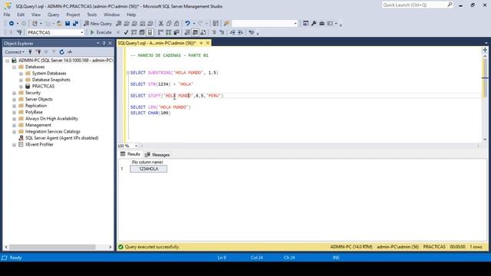Collapse the ADMIN-PC server node

pyautogui.click(x=7, y=61)
